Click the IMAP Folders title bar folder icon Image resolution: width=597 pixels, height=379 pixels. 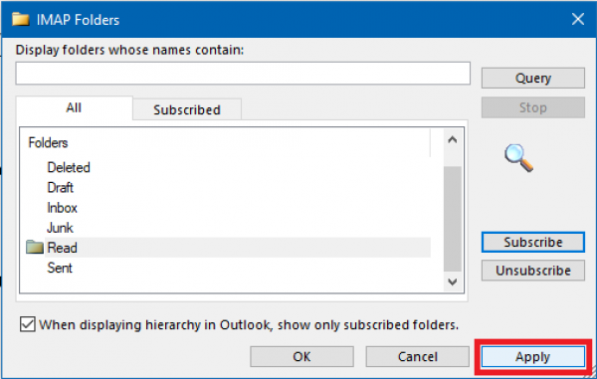coord(21,19)
